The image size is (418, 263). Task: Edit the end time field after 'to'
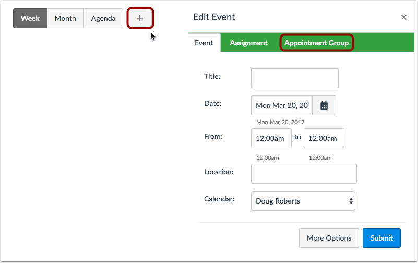coord(324,138)
